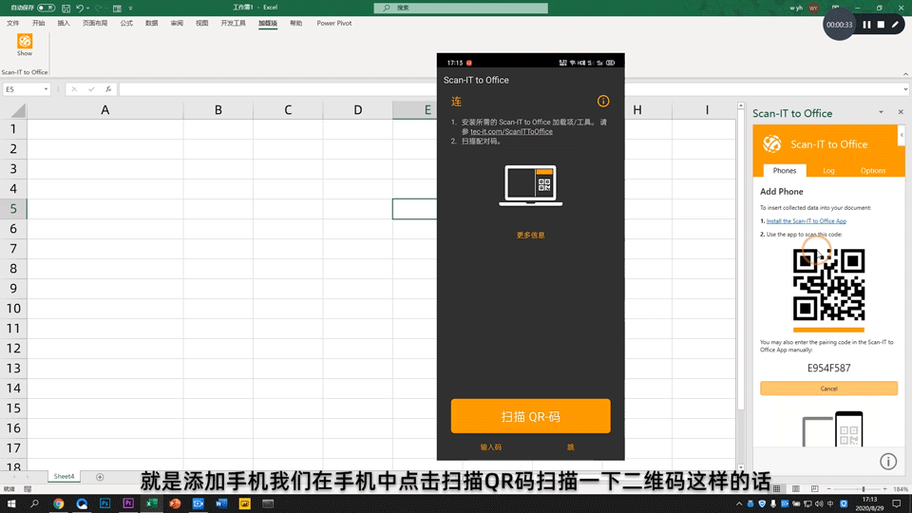Image resolution: width=912 pixels, height=513 pixels.
Task: Switch to Page Layout view icon
Action: (796, 489)
